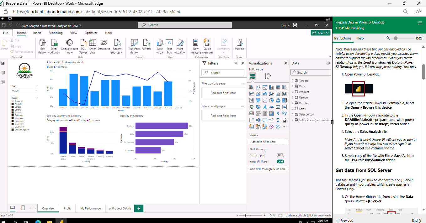Uncheck the United Kingdom region checkbox
The height and width of the screenshot is (223, 426).
click(x=13, y=130)
